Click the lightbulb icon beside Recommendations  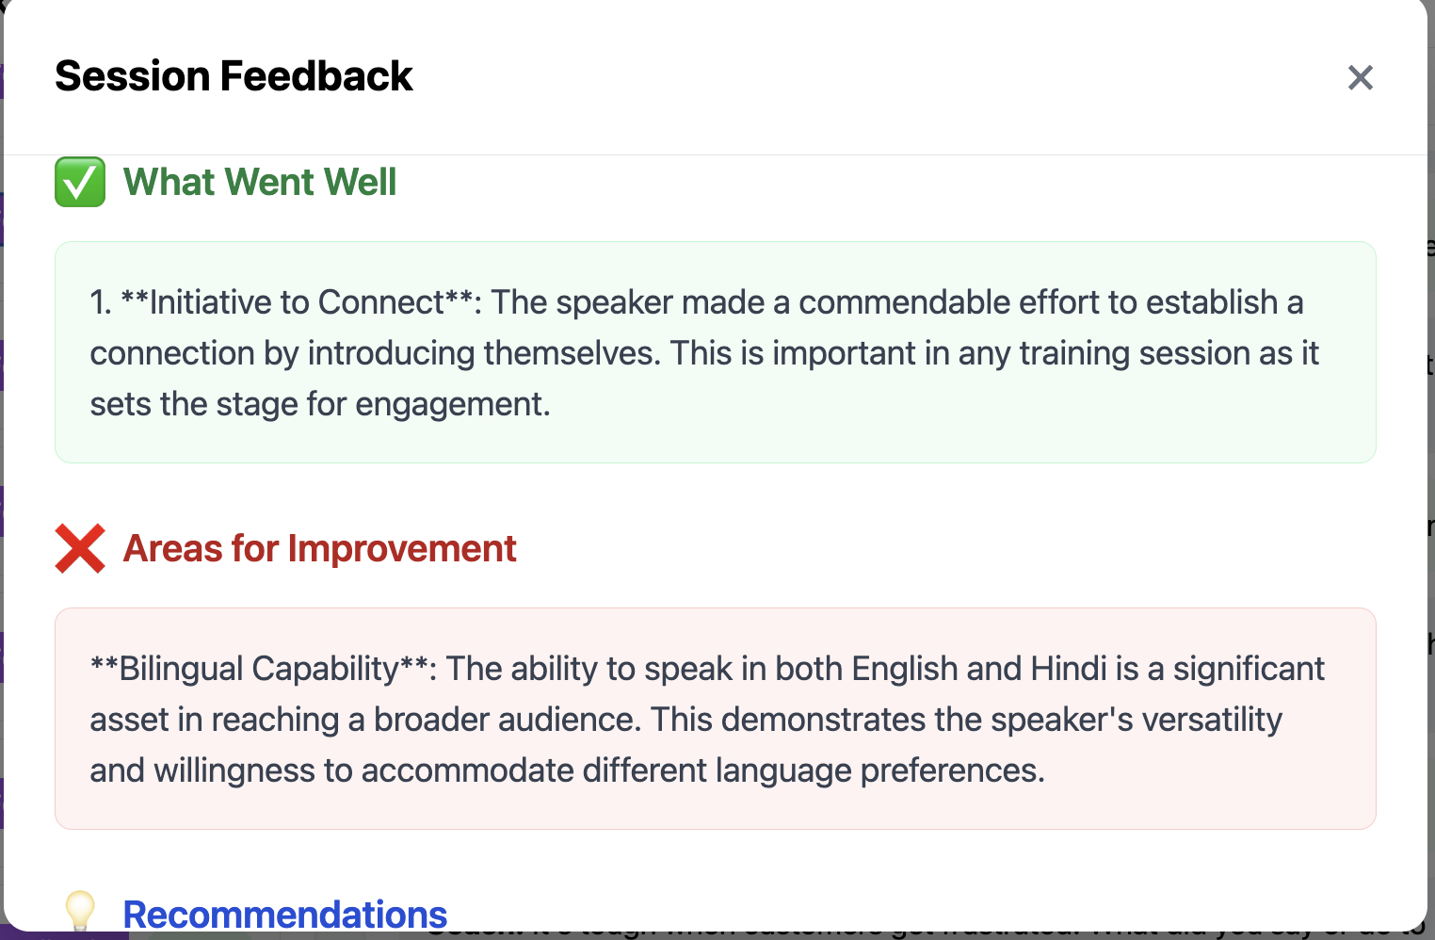(80, 912)
